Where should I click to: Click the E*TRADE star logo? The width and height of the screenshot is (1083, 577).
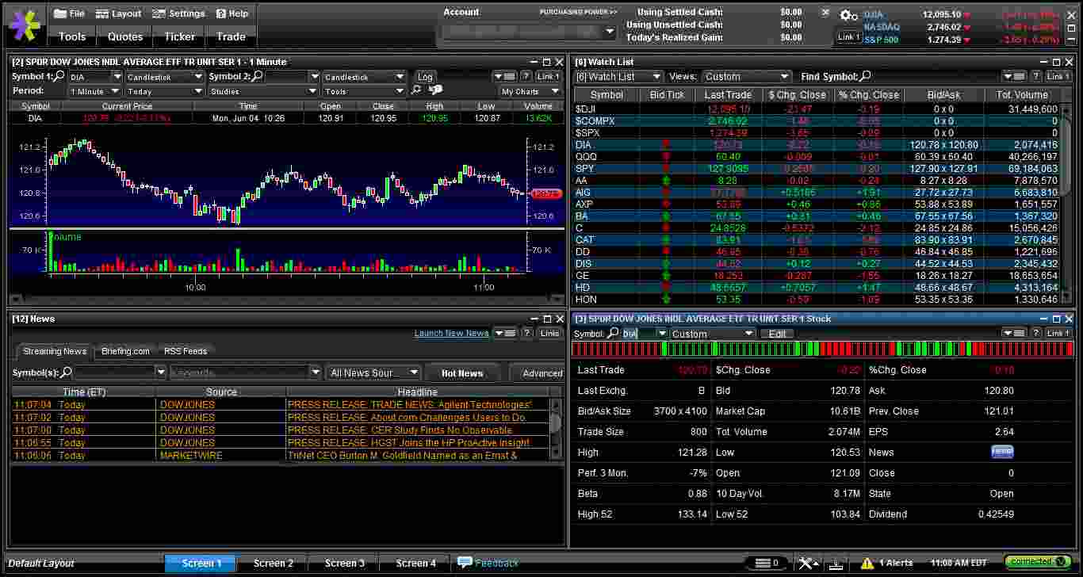point(25,25)
